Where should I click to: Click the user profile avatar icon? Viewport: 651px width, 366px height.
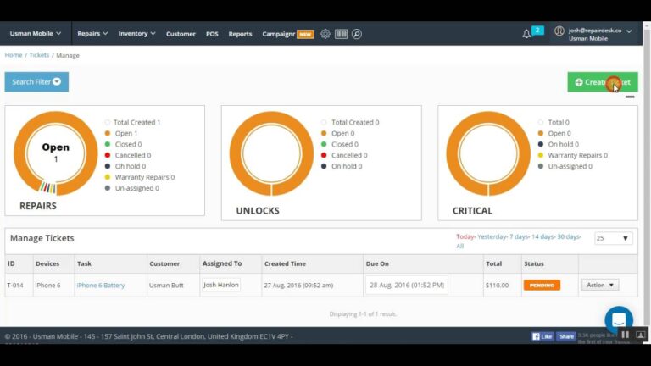pyautogui.click(x=559, y=30)
